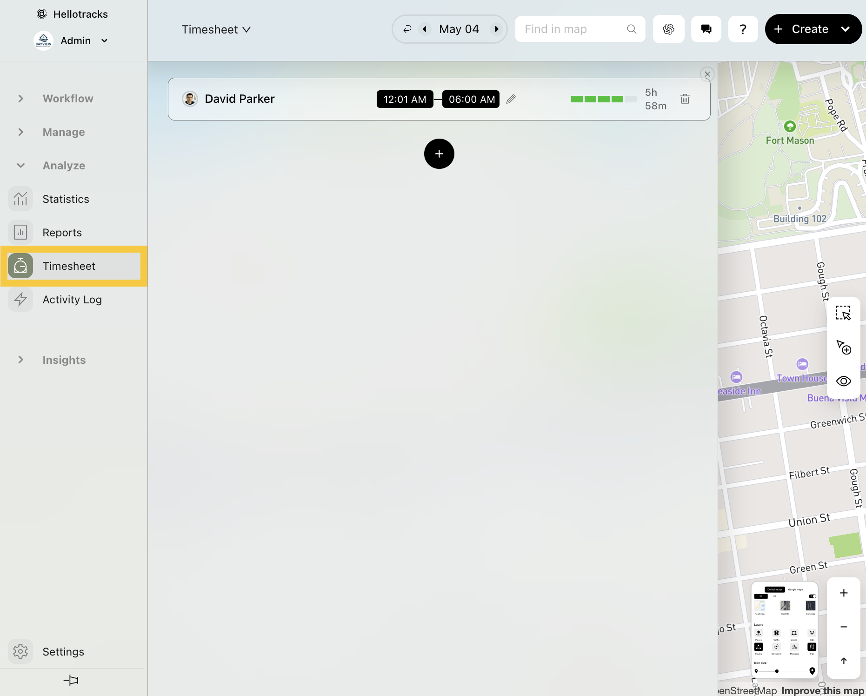Toggle the Members layer
866x696 pixels.
pyautogui.click(x=794, y=647)
